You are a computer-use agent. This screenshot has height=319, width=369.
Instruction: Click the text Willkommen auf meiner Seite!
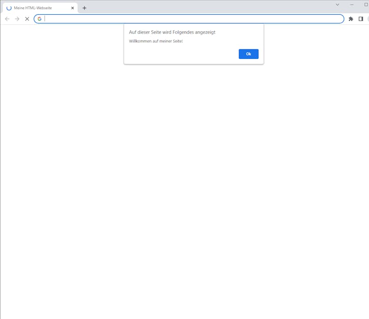pos(156,41)
